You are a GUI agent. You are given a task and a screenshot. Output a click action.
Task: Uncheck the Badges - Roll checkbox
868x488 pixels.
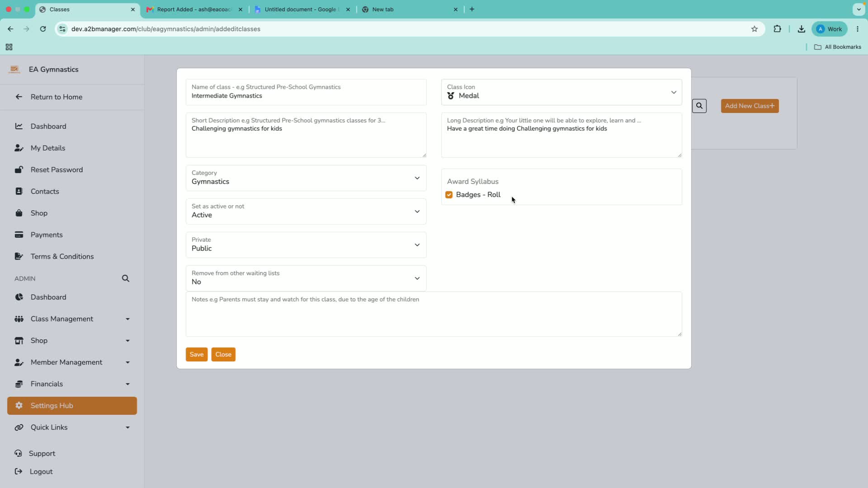[449, 195]
